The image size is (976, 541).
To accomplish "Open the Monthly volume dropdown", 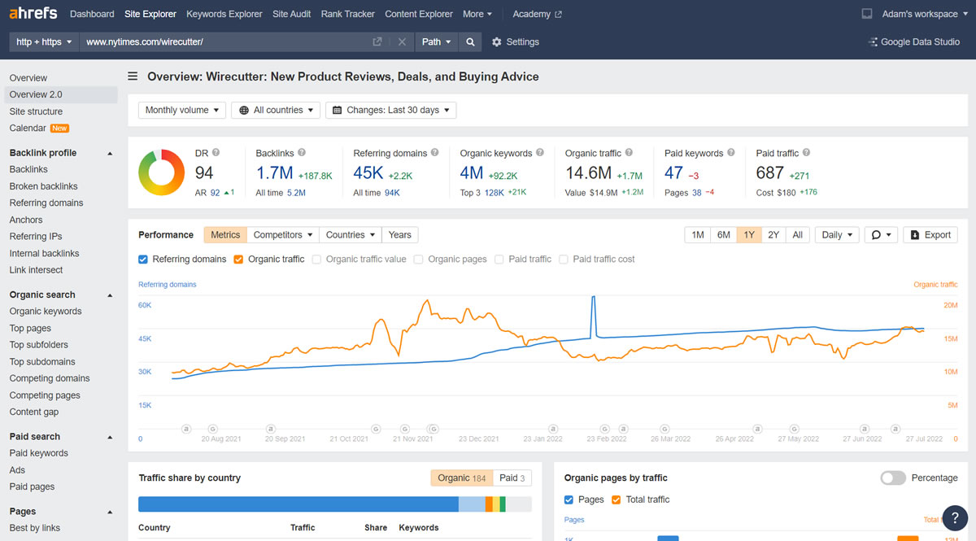I will pyautogui.click(x=182, y=110).
